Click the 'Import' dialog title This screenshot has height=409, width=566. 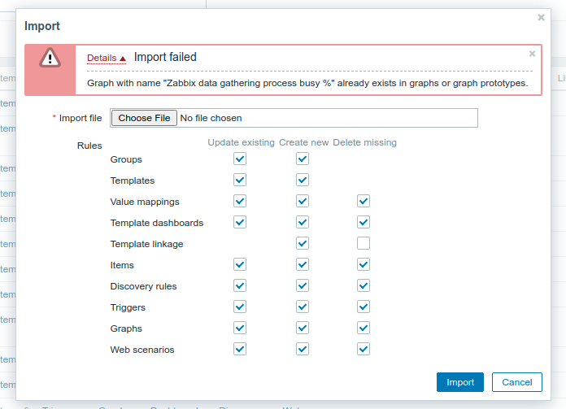click(41, 26)
